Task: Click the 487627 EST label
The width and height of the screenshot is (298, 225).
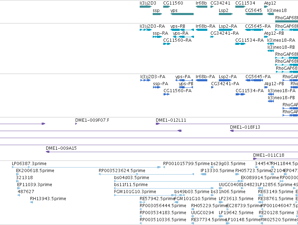Action: 26,192
